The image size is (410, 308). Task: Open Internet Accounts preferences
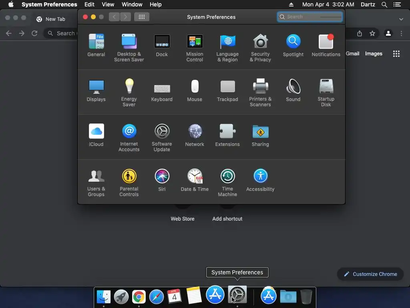pyautogui.click(x=129, y=138)
